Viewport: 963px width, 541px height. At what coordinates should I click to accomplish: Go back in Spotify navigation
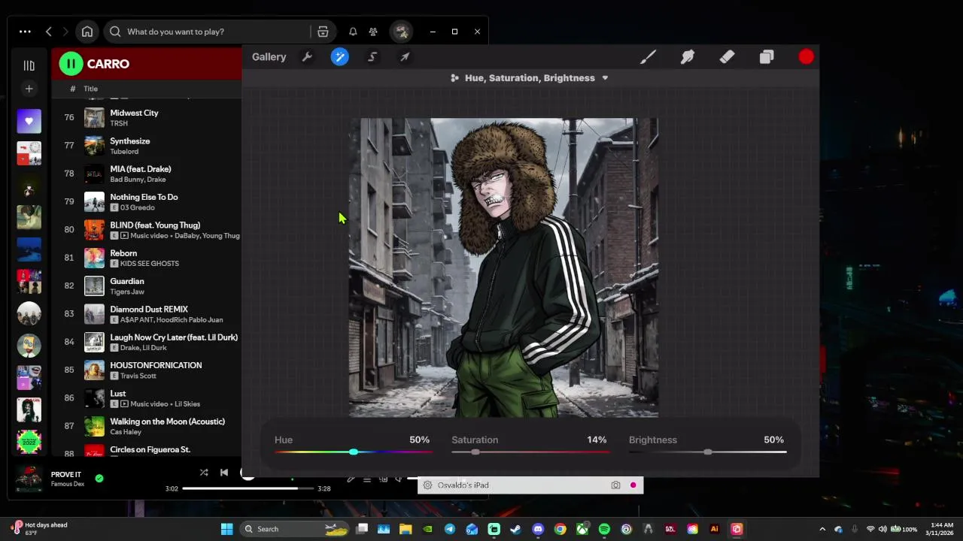(49, 32)
